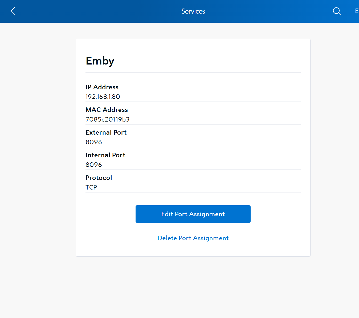Go back using the left arrow icon
The height and width of the screenshot is (318, 359).
(13, 11)
